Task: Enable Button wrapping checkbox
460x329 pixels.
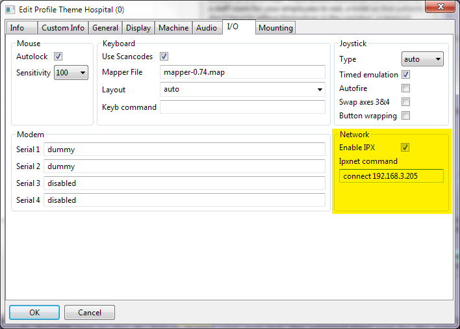Action: pos(406,116)
